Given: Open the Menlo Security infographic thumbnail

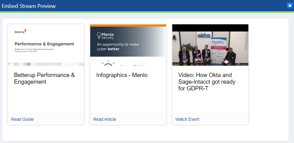Looking at the screenshot, I should (x=128, y=45).
